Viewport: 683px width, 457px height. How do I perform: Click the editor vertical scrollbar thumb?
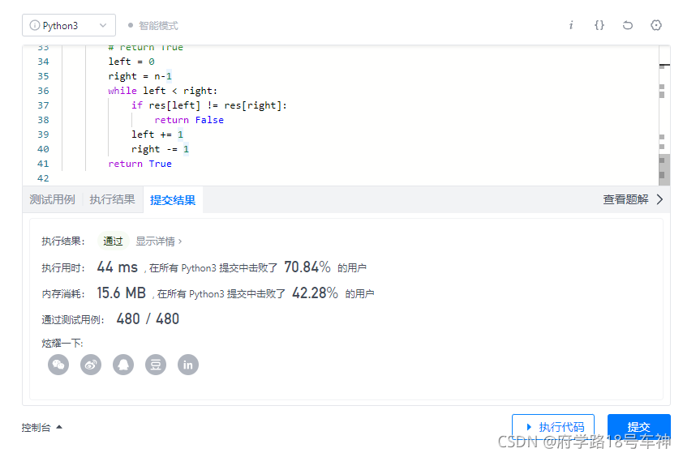(664, 169)
